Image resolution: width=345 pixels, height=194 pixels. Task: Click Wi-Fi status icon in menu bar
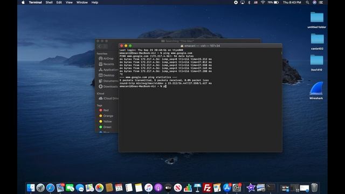263,2
